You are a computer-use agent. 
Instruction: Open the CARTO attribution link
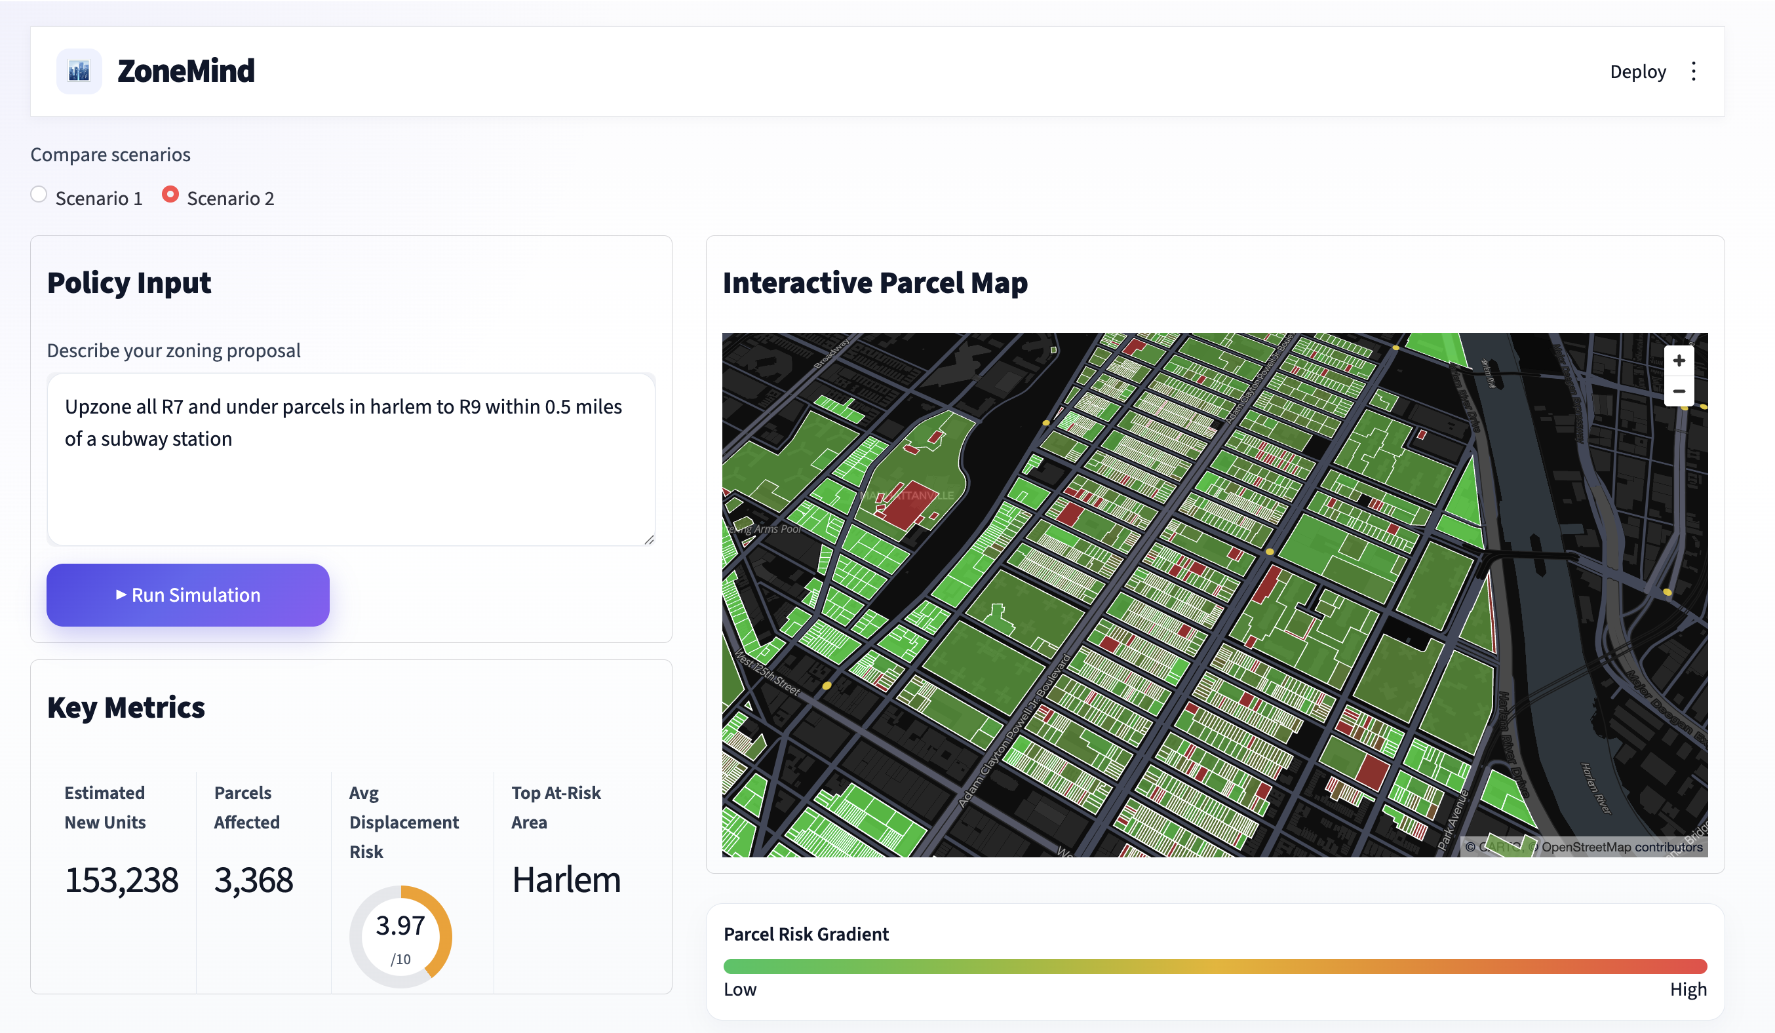[1500, 847]
